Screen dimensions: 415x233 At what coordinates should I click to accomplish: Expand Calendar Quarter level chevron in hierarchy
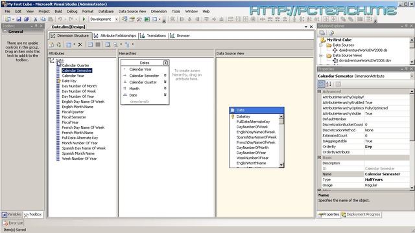pyautogui.click(x=165, y=82)
